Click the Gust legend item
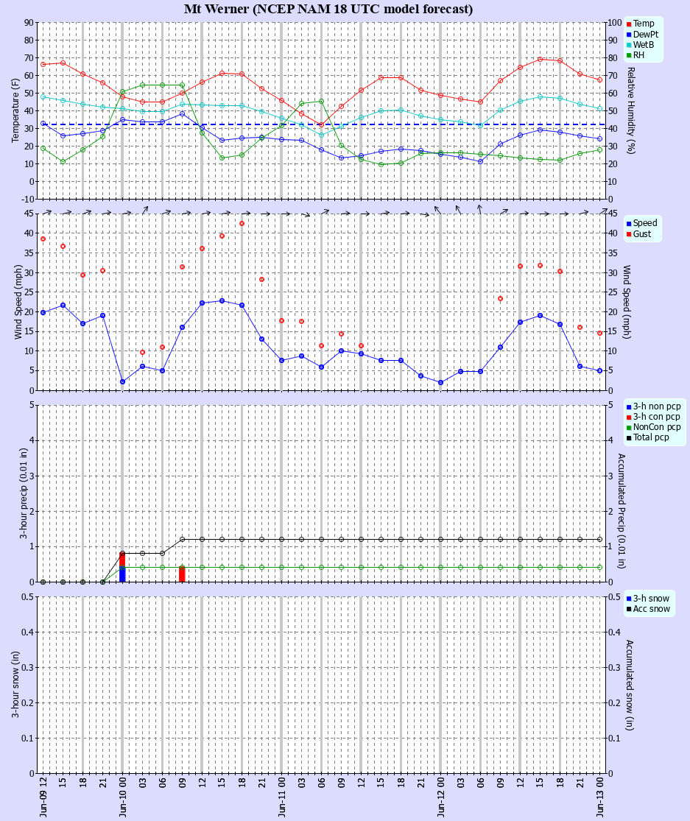Image resolution: width=690 pixels, height=821 pixels. [638, 234]
